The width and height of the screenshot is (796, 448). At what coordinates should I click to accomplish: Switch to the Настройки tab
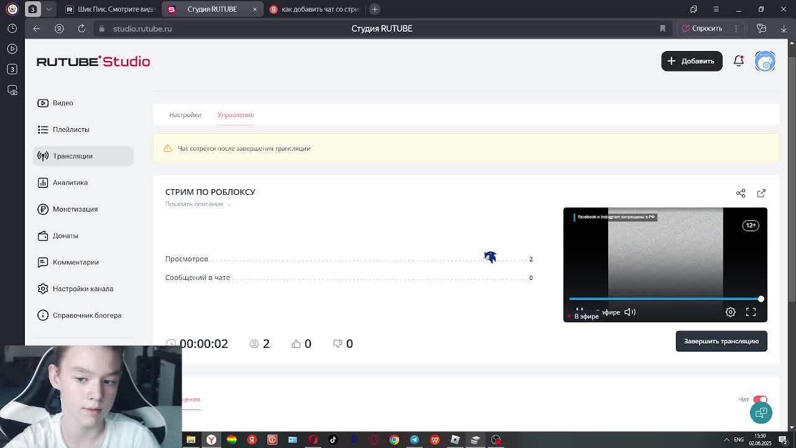pos(185,114)
